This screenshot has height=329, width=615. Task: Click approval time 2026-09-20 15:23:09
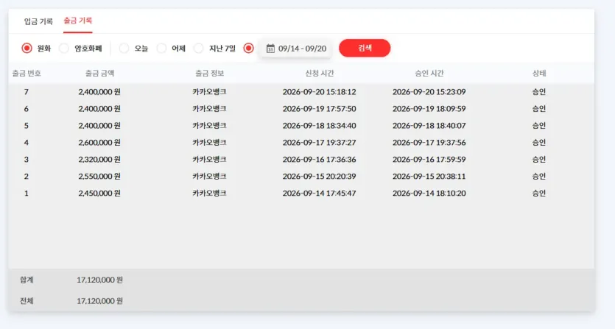point(429,92)
